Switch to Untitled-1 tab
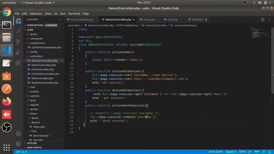Viewport: 274px width, 154px height. 197,20
